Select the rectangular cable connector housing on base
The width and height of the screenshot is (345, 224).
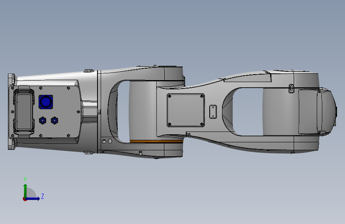pyautogui.click(x=23, y=112)
